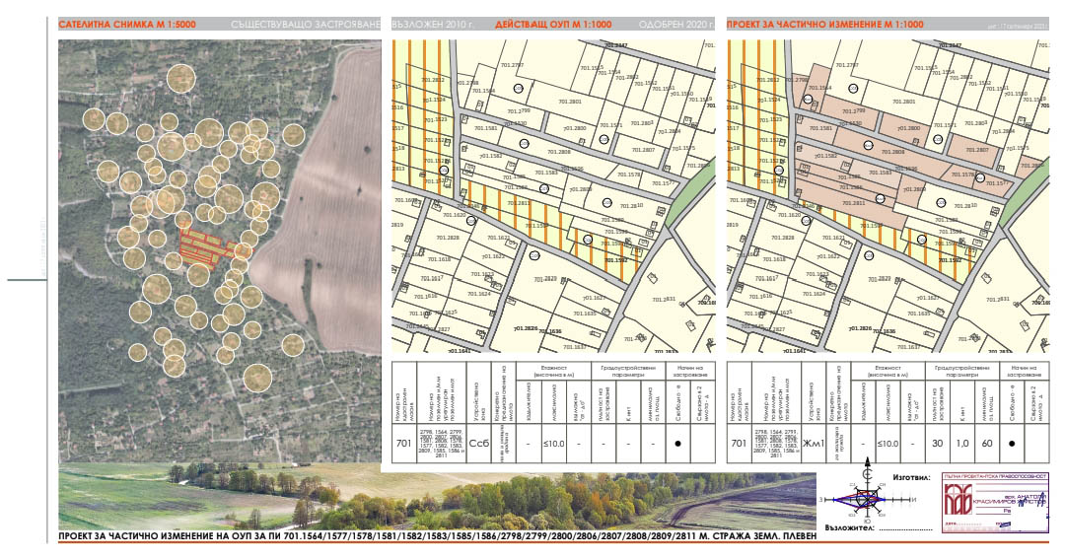Click parcel label 701.2811 on ДЕЙСТВАЩ ОУП map
Screen dimensions: 1065x559
pyautogui.click(x=520, y=203)
